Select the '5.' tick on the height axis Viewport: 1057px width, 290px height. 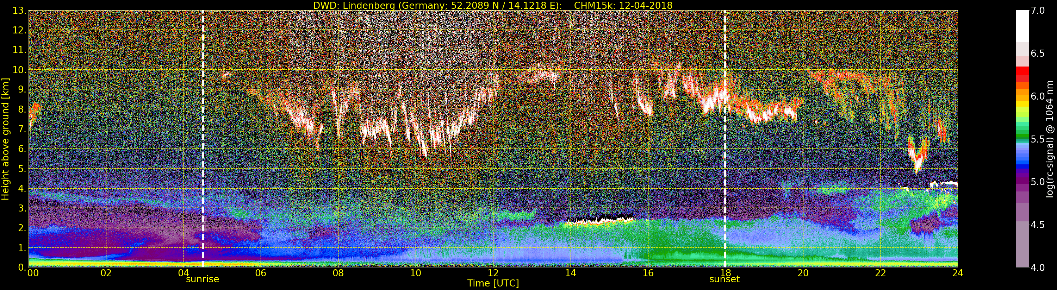(x=22, y=169)
